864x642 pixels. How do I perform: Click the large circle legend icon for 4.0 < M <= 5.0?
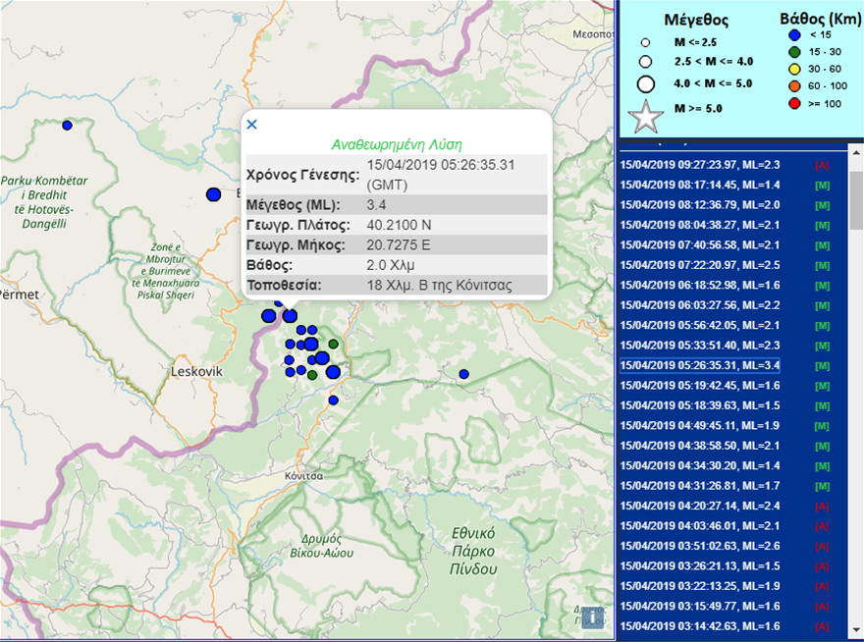point(646,84)
